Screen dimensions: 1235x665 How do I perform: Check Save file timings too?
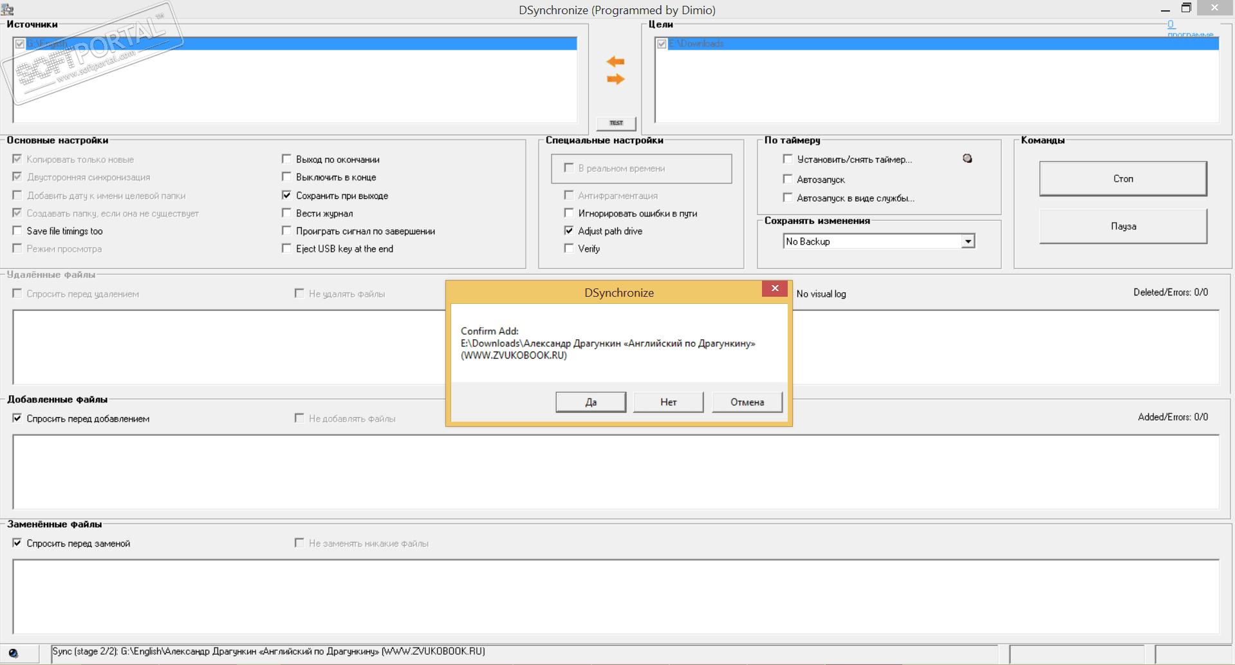[x=17, y=230]
